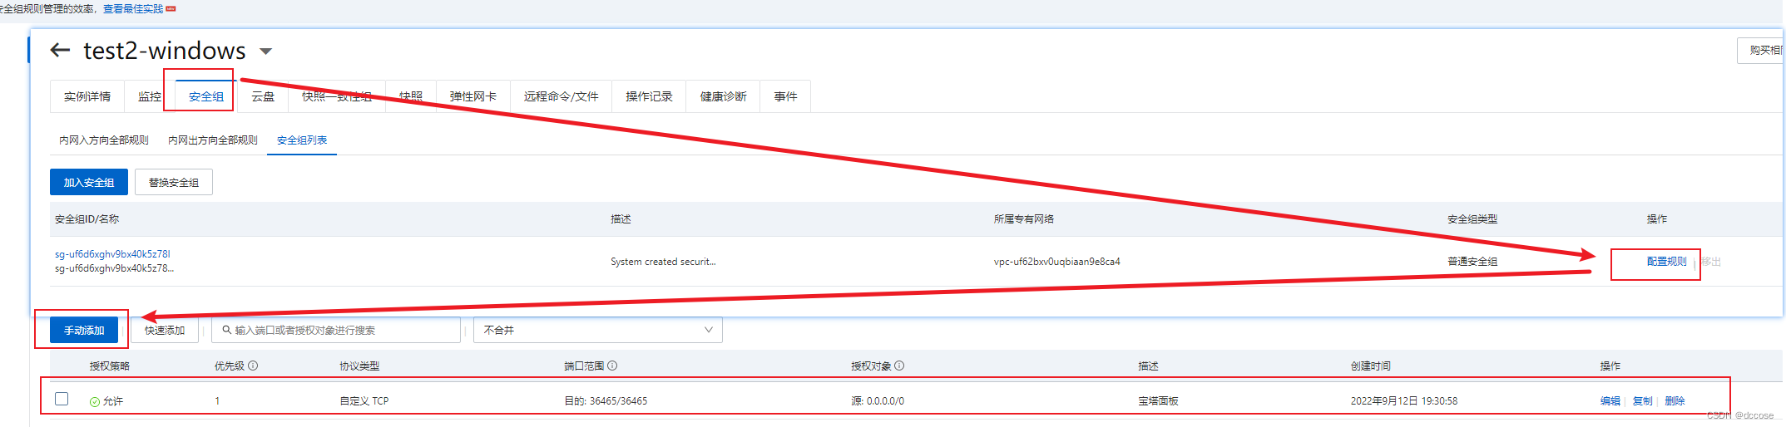This screenshot has height=427, width=1786.
Task: Show 内网入方向全部规则 sub-tab
Action: (104, 140)
